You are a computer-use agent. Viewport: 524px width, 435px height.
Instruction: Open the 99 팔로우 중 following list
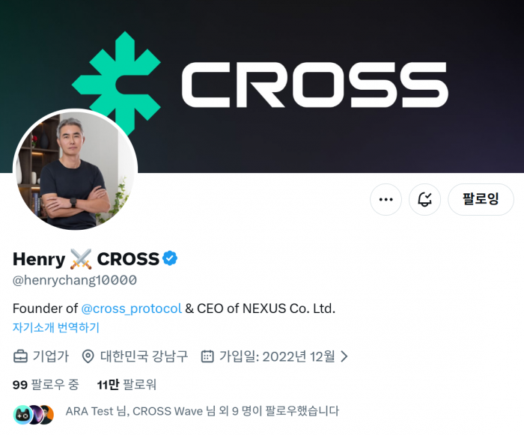click(46, 385)
